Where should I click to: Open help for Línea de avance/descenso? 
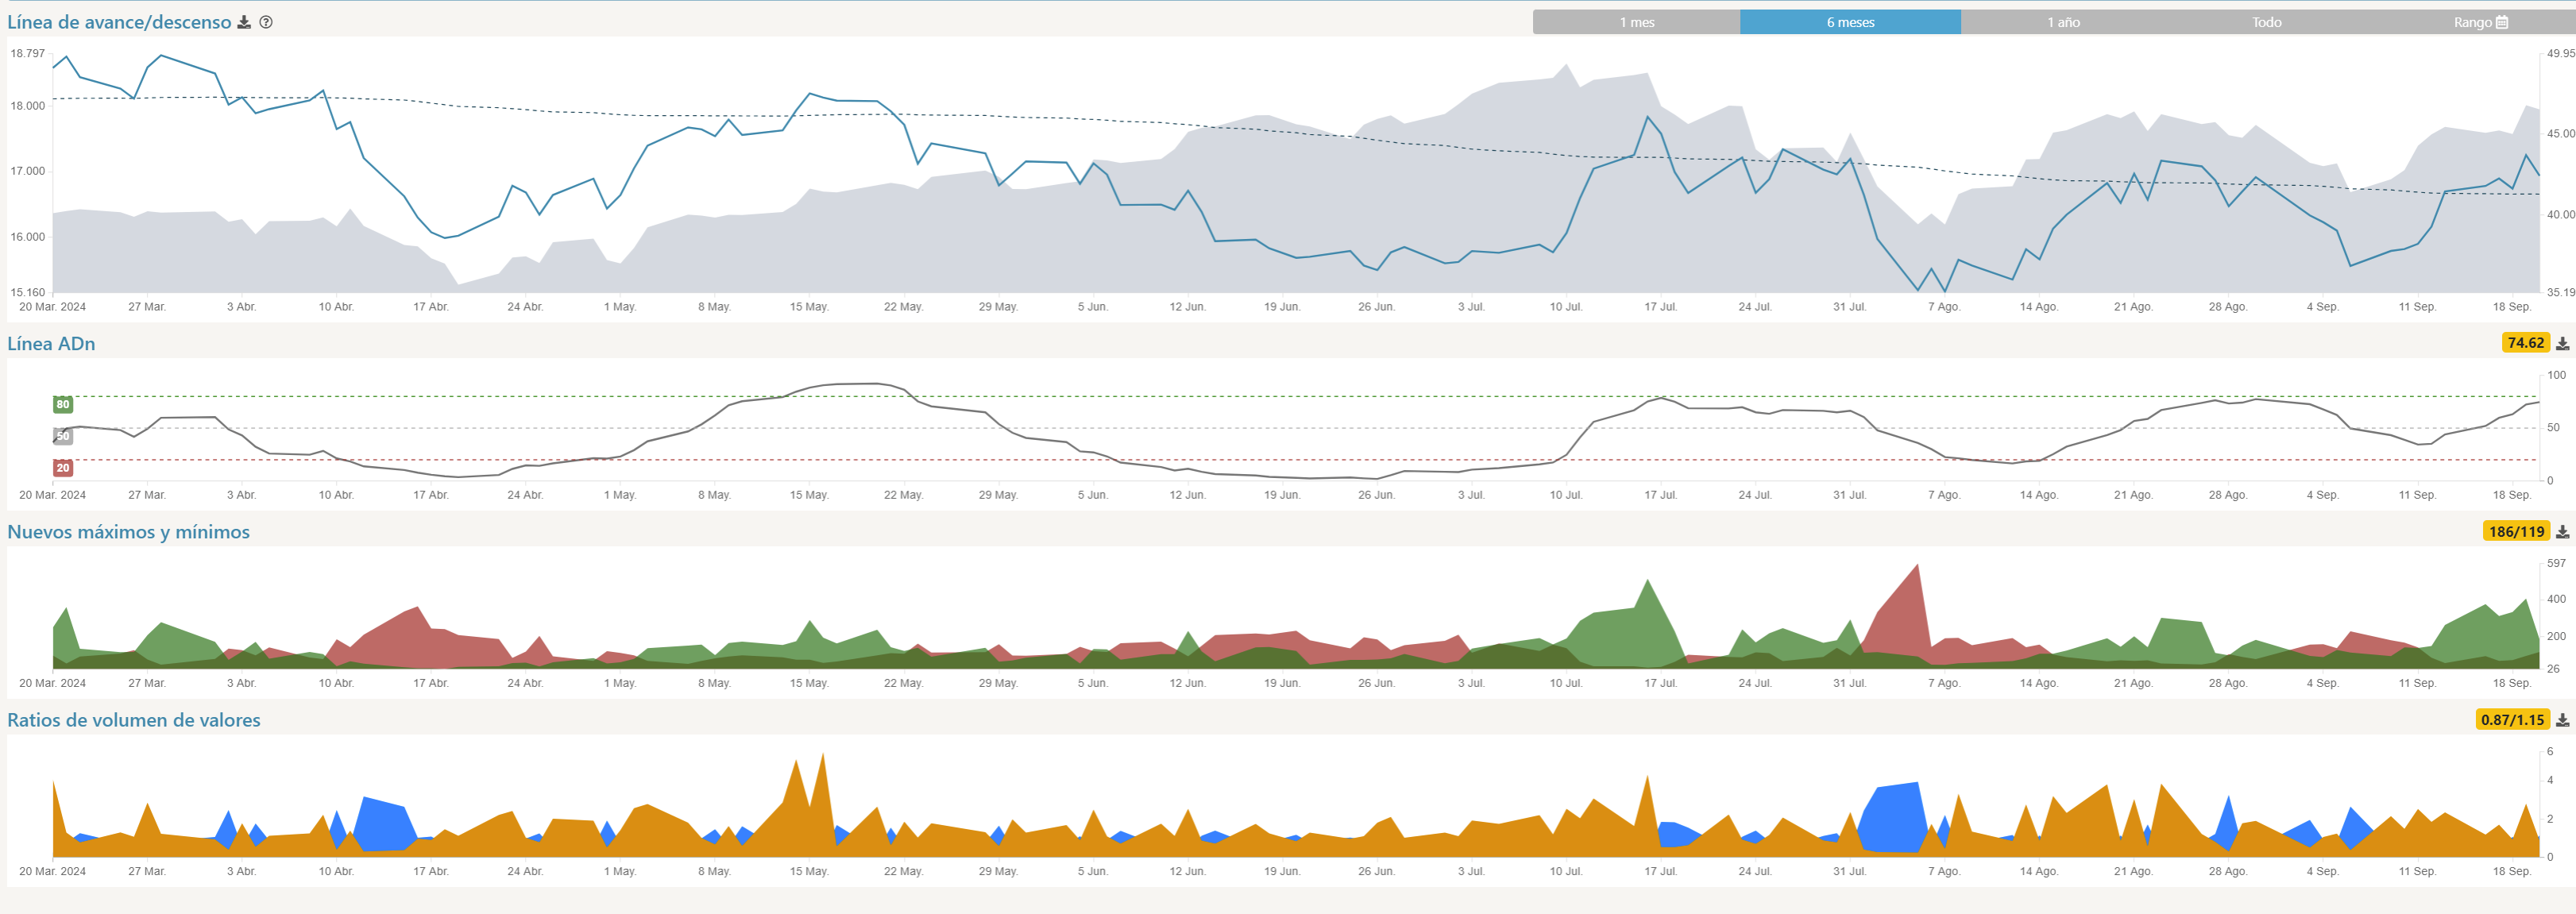[x=266, y=22]
